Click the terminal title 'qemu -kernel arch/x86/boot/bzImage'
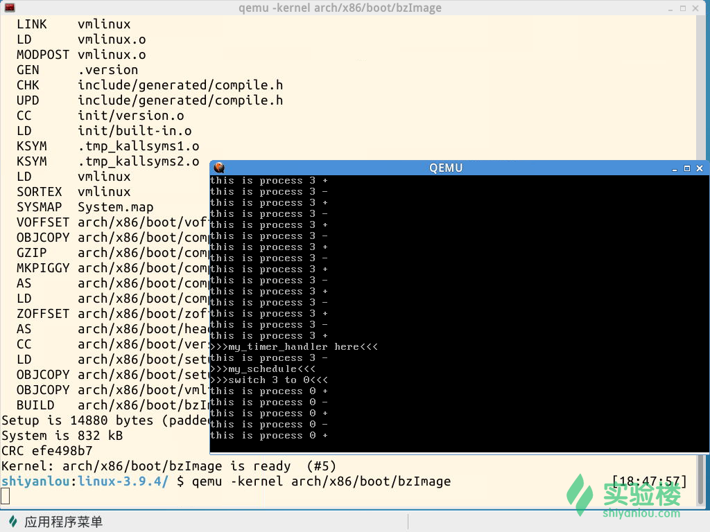 click(x=340, y=8)
